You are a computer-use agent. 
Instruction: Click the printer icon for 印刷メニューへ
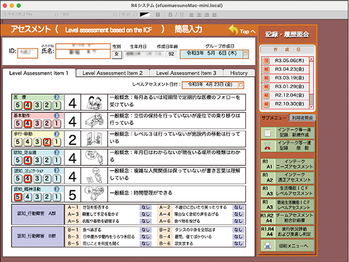[267, 246]
